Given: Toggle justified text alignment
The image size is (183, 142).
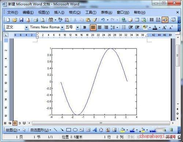Looking at the screenshot, I should click(93, 27).
